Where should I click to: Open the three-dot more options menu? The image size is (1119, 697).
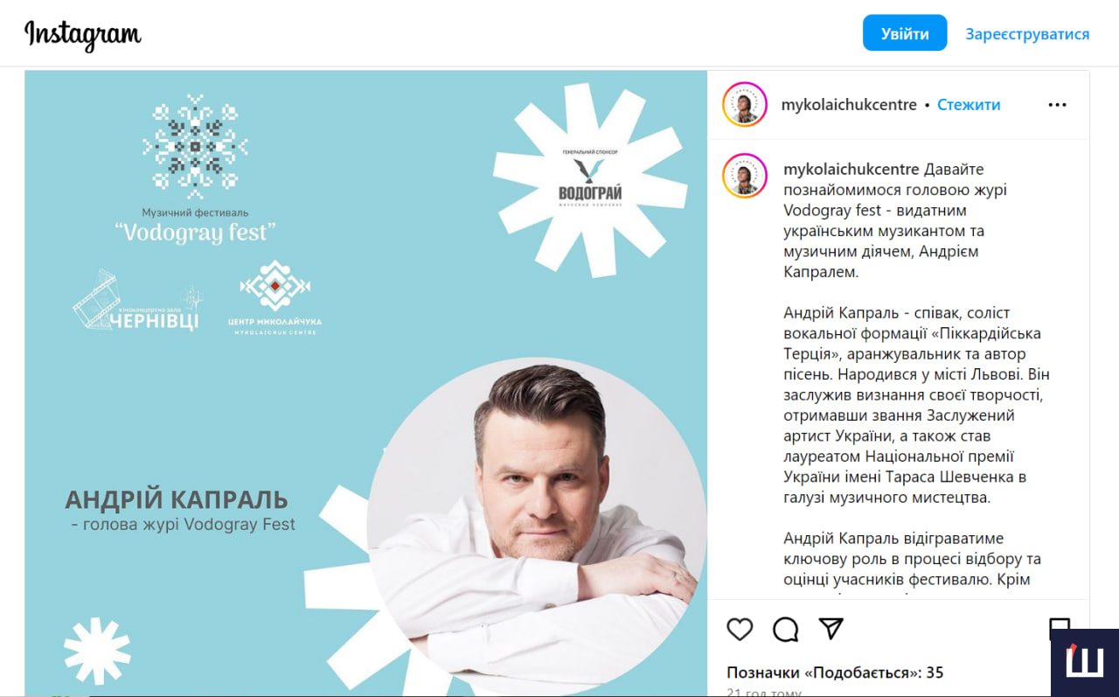point(1057,105)
